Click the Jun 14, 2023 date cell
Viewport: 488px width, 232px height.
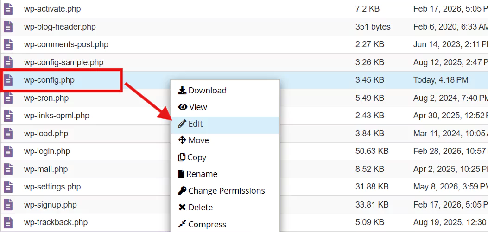[x=450, y=45]
